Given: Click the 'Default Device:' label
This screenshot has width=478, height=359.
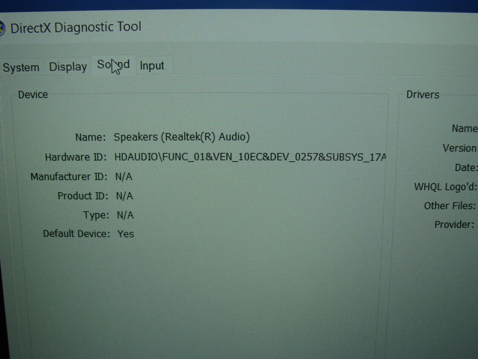Looking at the screenshot, I should pyautogui.click(x=76, y=234).
